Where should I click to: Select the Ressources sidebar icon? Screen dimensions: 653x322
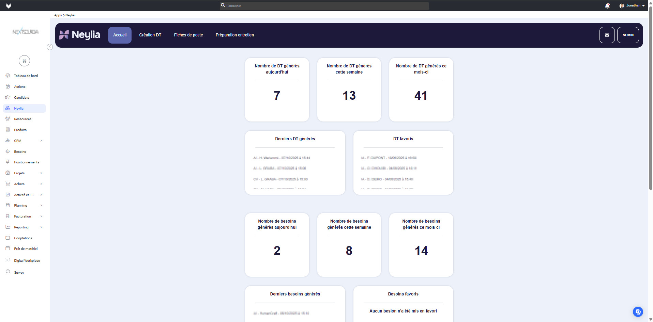click(8, 119)
